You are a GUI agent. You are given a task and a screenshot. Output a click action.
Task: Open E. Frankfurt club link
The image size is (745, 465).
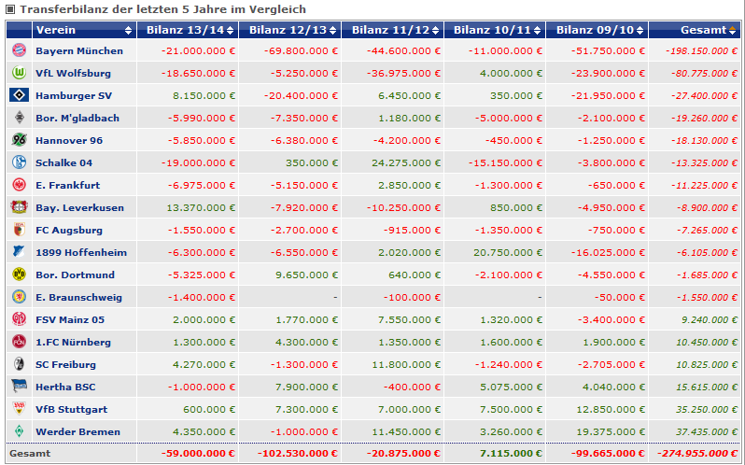[x=68, y=185]
